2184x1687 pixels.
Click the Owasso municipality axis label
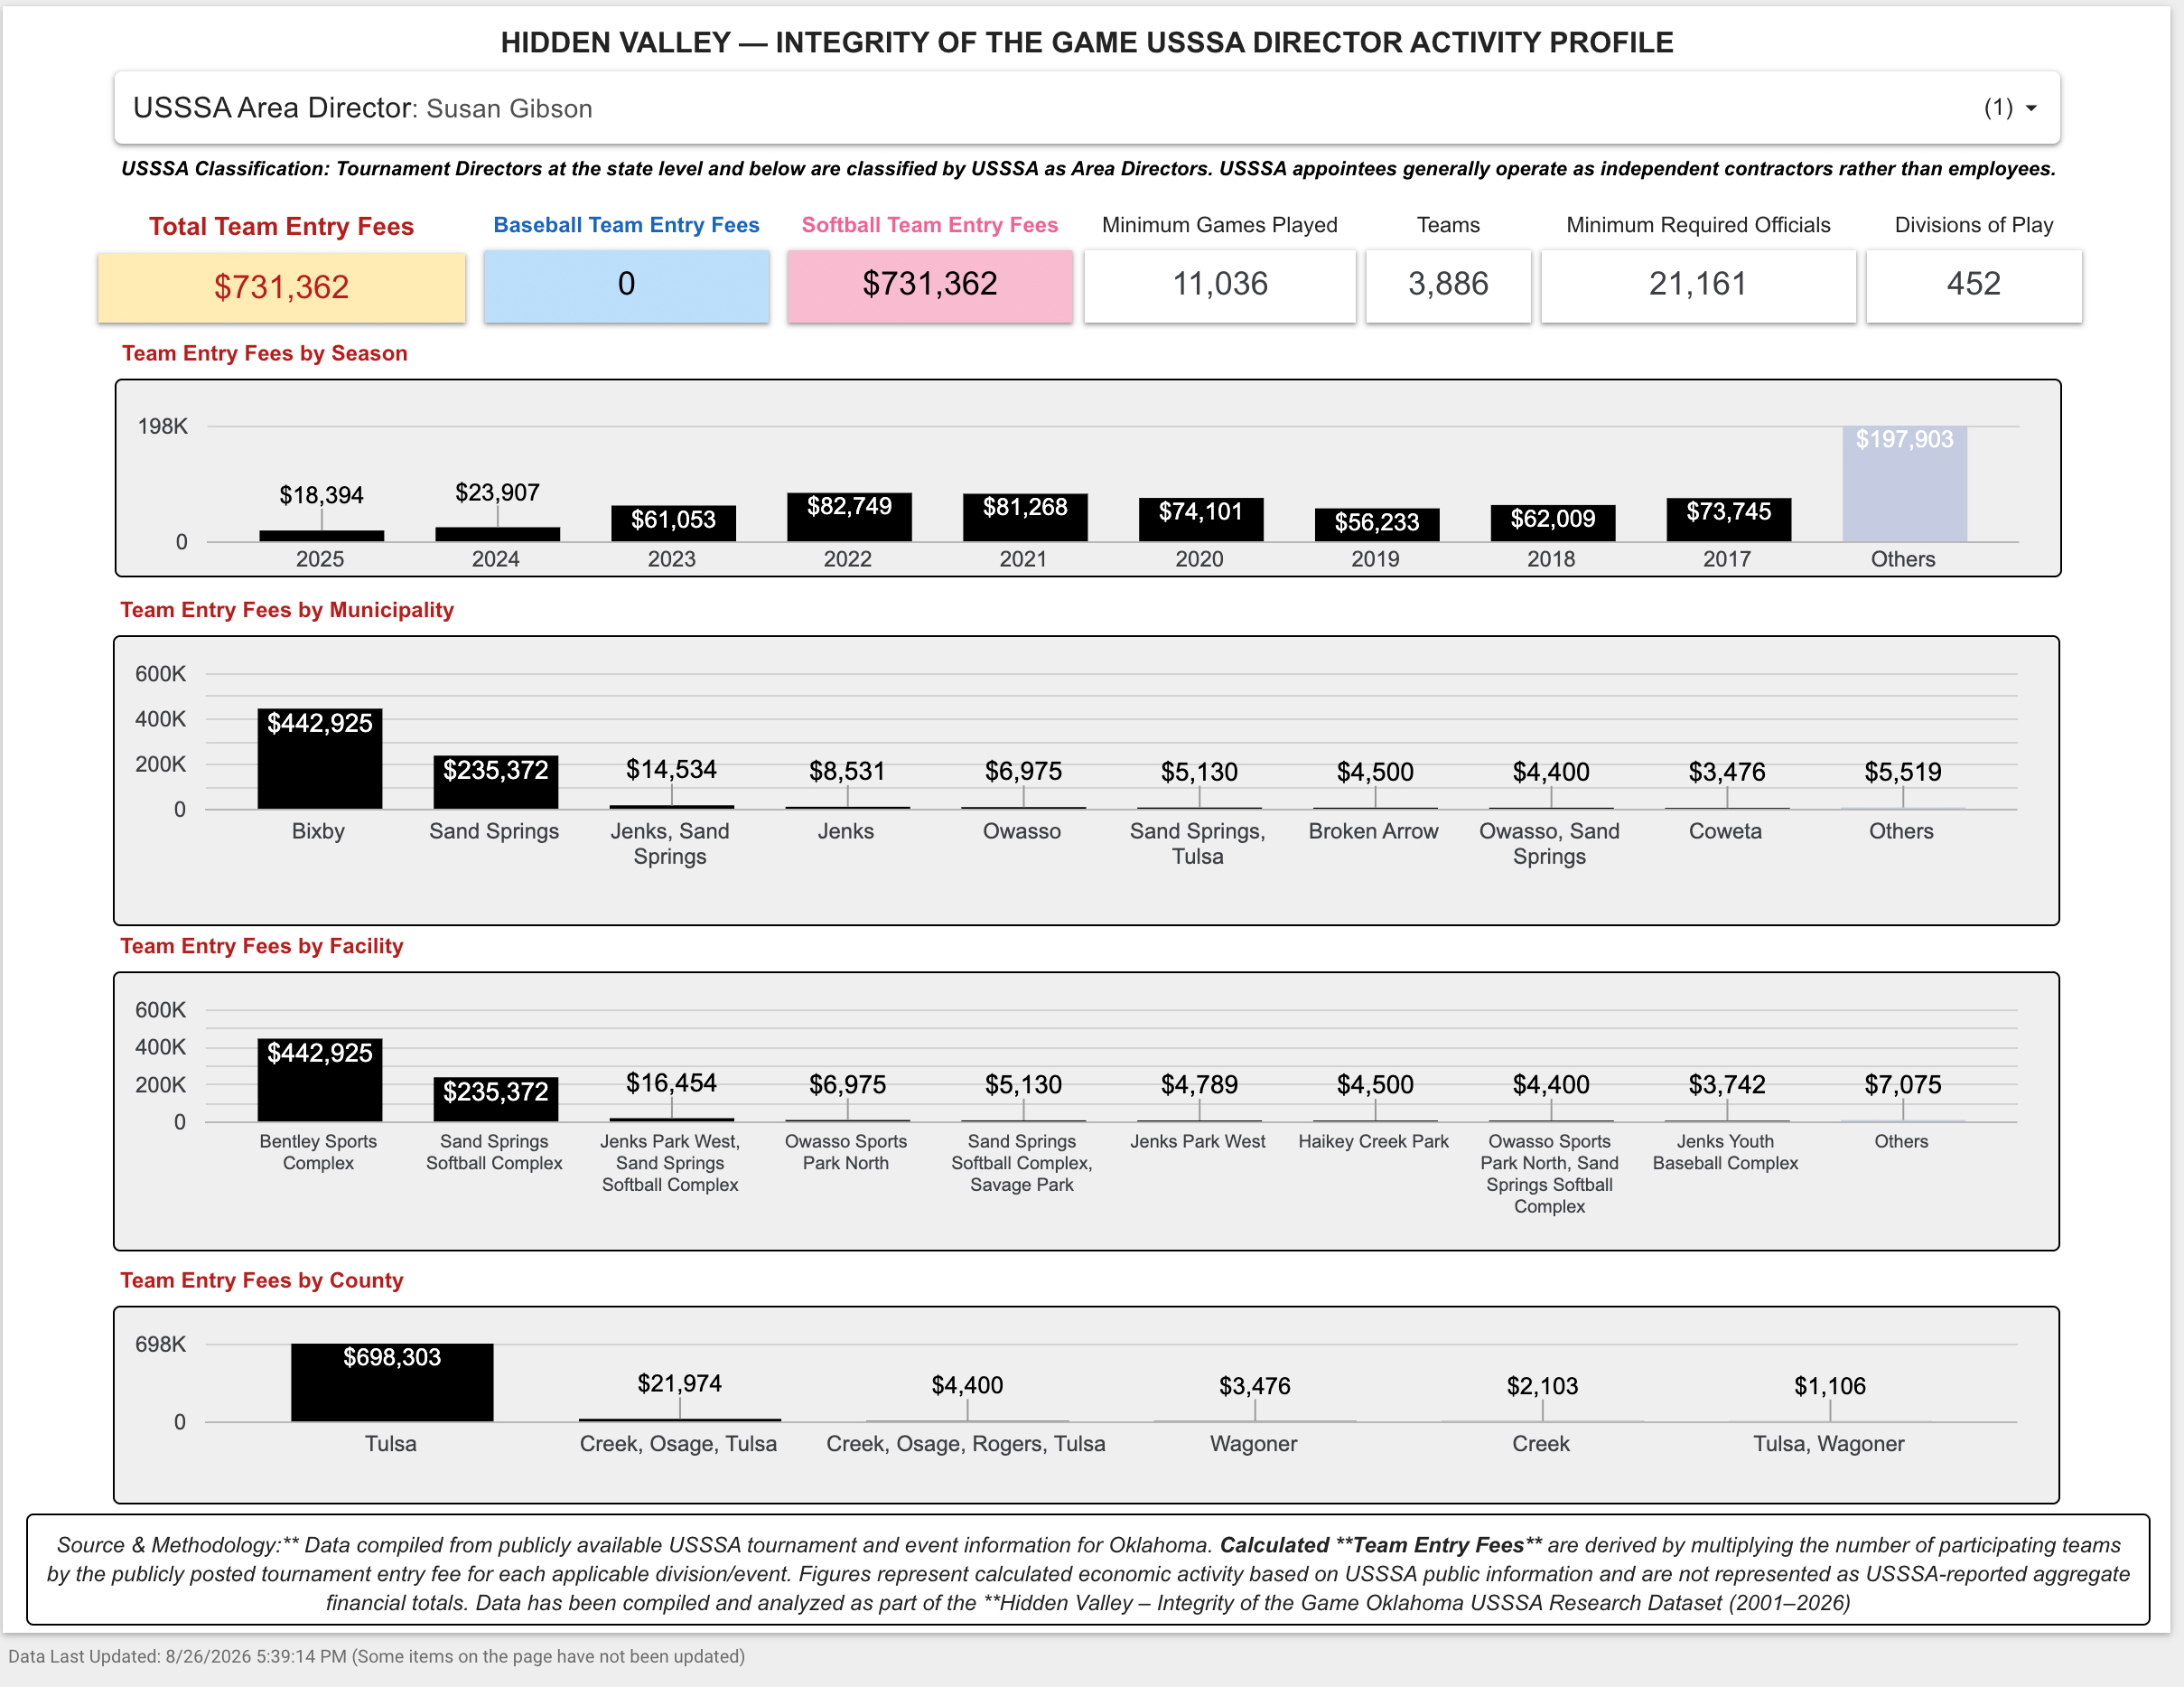coord(1022,831)
